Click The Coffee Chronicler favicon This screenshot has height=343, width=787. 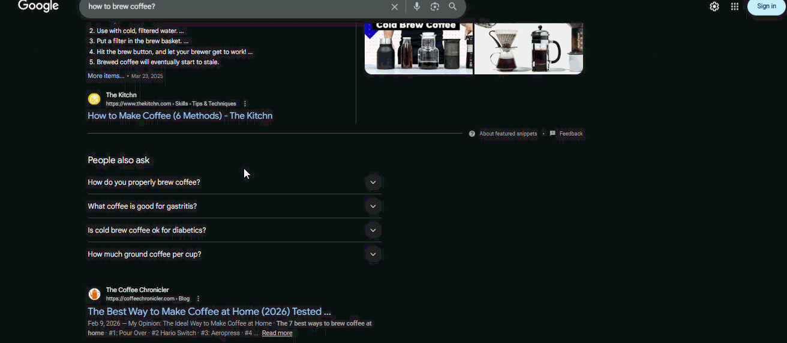pos(94,294)
